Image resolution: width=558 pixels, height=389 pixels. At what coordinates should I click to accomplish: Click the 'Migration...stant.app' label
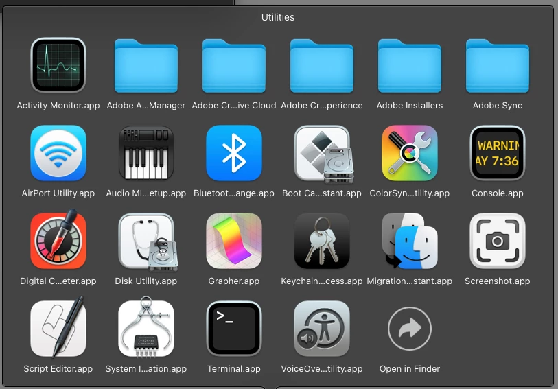[x=410, y=281]
